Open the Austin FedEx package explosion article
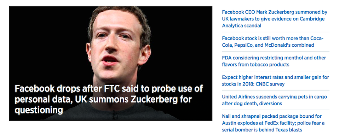 273,123
